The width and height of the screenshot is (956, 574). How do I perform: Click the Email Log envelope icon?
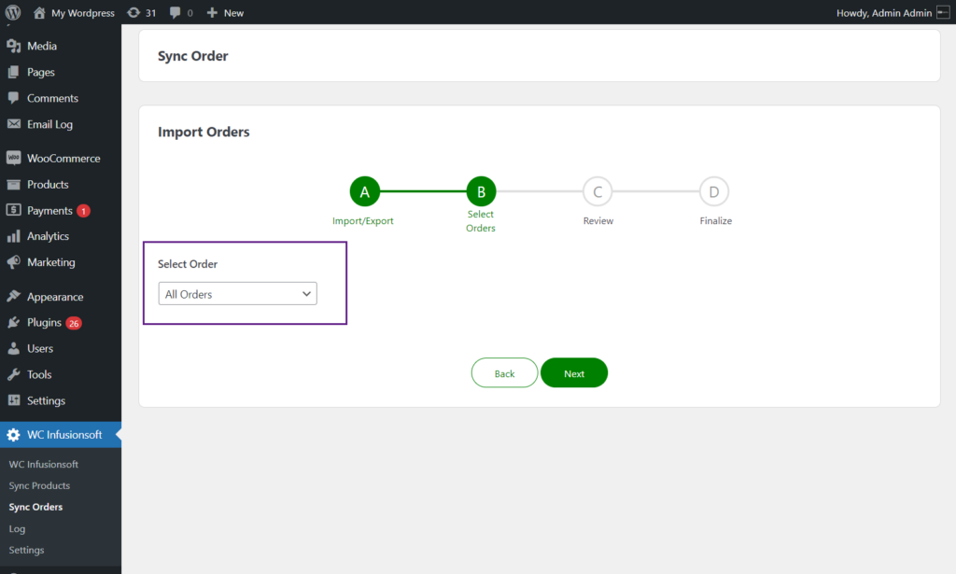click(x=13, y=124)
